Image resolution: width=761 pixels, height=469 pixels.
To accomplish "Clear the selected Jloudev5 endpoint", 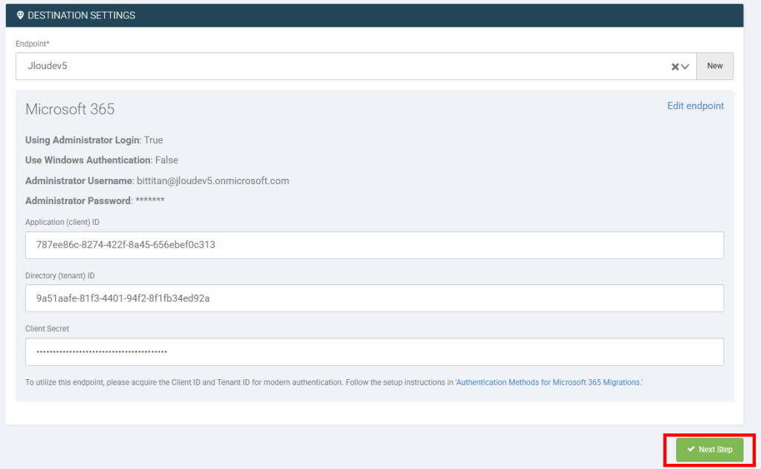I will (x=675, y=67).
